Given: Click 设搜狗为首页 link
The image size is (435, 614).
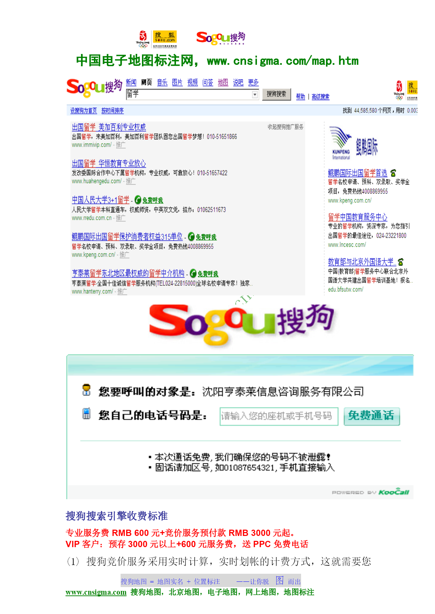Looking at the screenshot, I should (83, 111).
